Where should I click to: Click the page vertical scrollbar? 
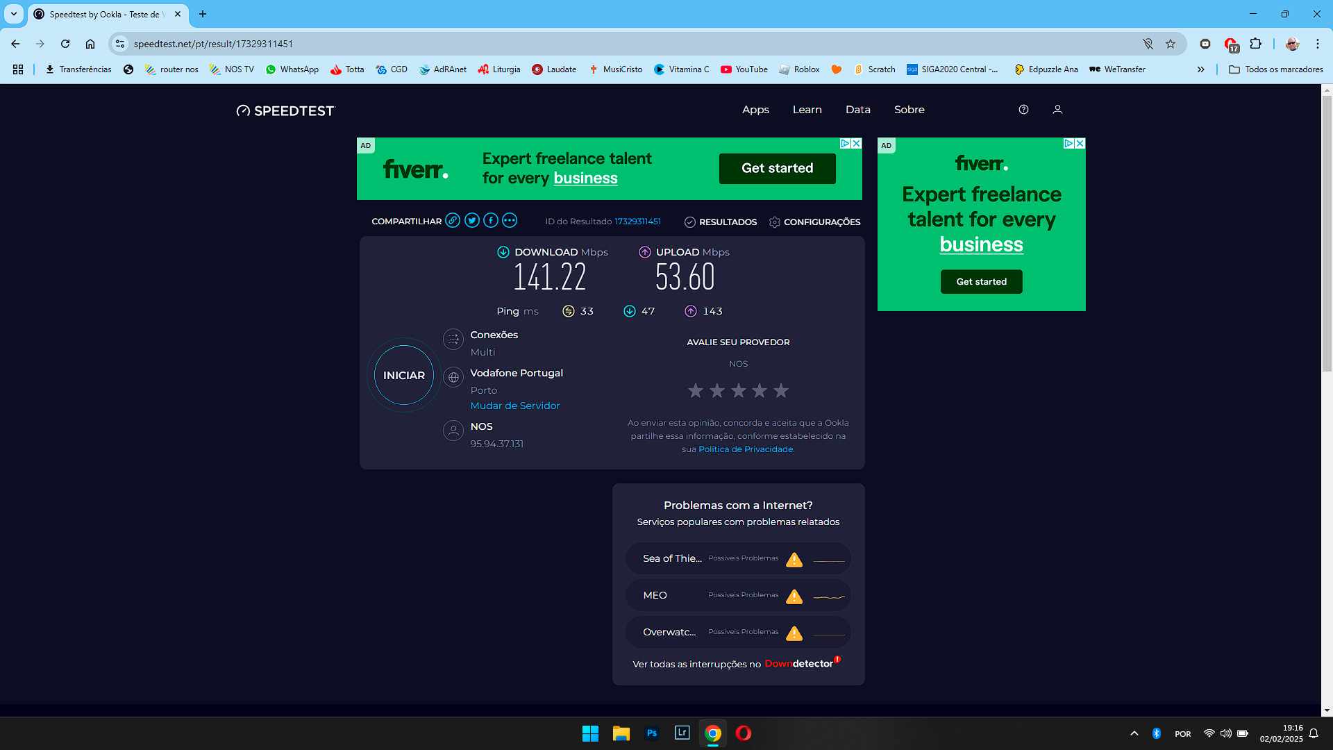pyautogui.click(x=1327, y=233)
